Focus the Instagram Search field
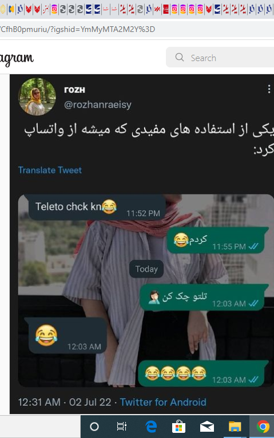274x438 pixels. click(220, 57)
